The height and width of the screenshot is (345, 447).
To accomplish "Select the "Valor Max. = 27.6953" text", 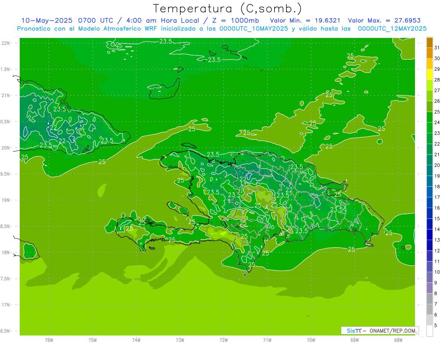I will 384,20.
